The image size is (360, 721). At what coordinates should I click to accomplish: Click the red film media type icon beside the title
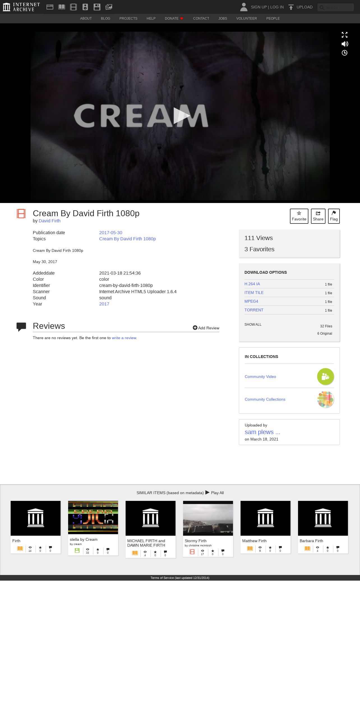click(x=21, y=214)
